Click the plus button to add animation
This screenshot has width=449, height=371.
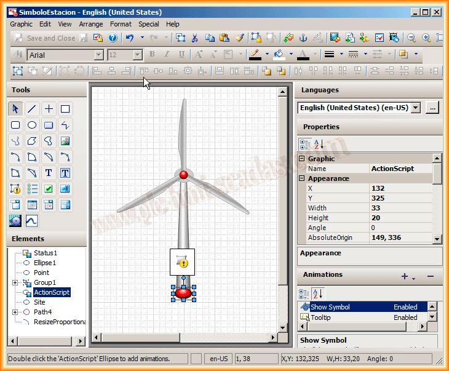[405, 276]
